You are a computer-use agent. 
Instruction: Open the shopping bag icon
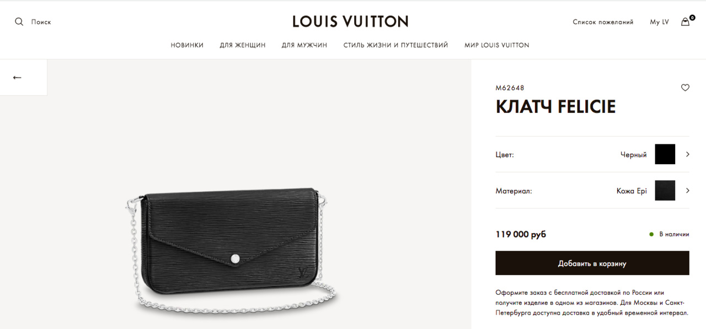686,21
